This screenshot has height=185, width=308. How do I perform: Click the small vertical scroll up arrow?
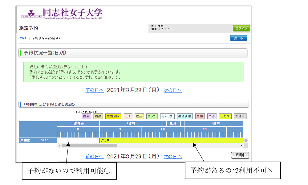click(246, 139)
